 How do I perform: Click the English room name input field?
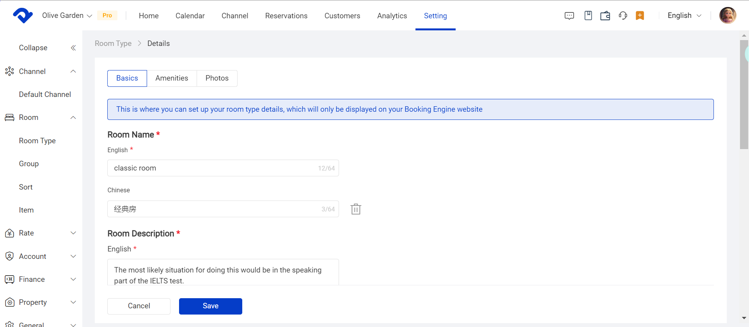tap(215, 168)
